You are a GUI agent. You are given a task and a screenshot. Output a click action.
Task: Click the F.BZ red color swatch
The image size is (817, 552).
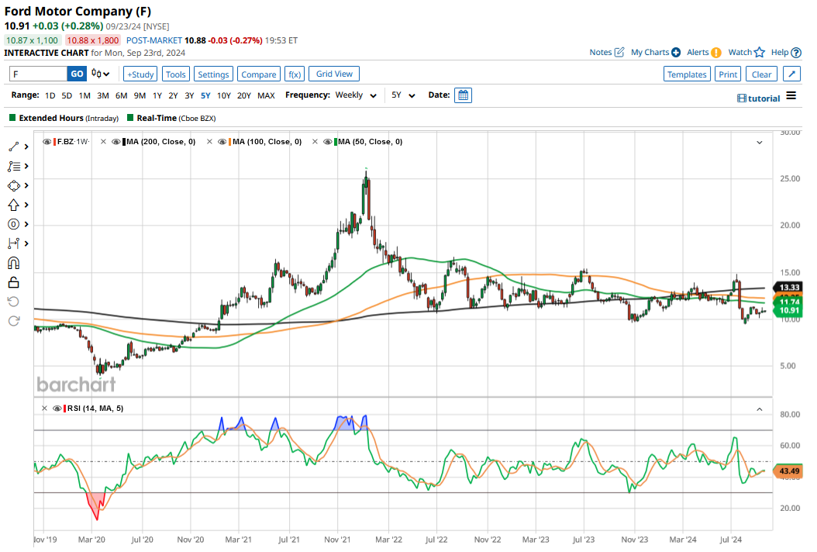(x=55, y=142)
